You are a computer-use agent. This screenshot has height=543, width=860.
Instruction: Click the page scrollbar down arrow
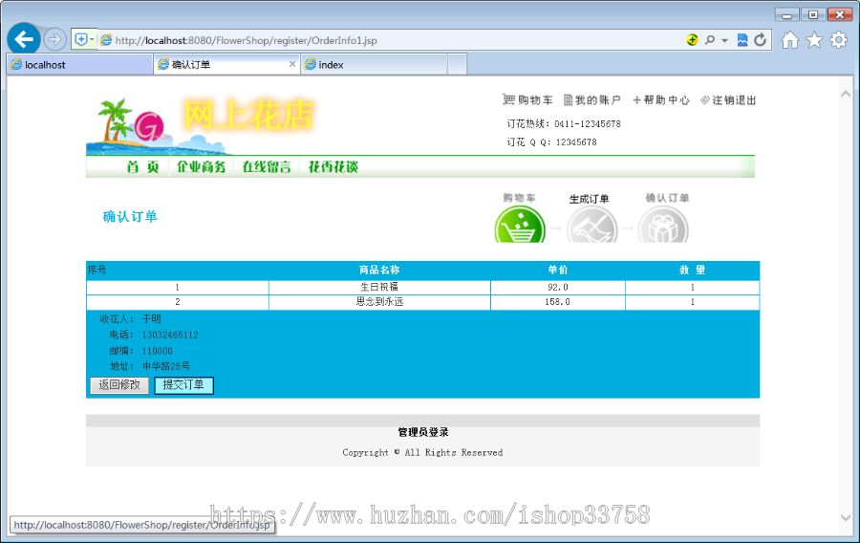(846, 517)
